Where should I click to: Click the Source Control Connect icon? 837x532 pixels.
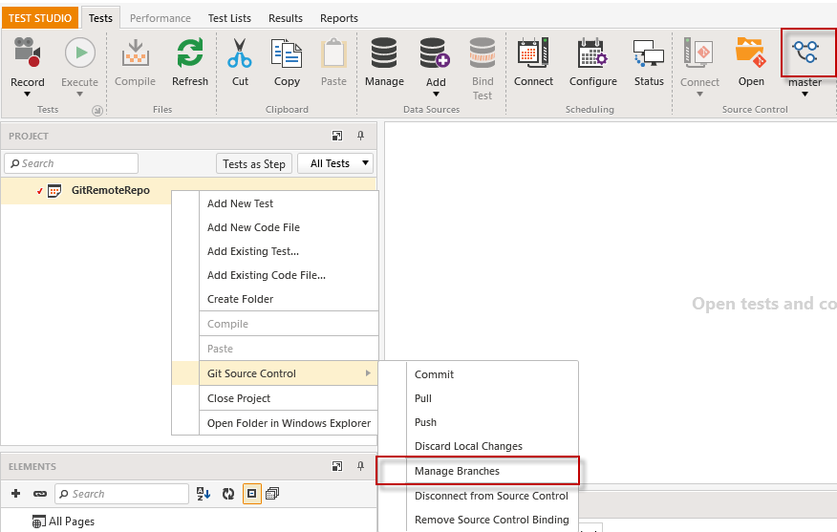pyautogui.click(x=698, y=53)
